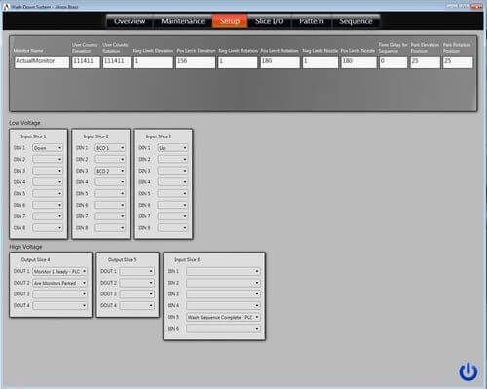
Task: Click the Output Slice 4 heading
Action: pyautogui.click(x=35, y=260)
